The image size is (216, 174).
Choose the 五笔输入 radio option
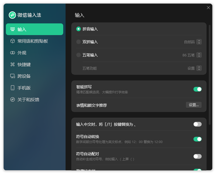tap(78, 55)
